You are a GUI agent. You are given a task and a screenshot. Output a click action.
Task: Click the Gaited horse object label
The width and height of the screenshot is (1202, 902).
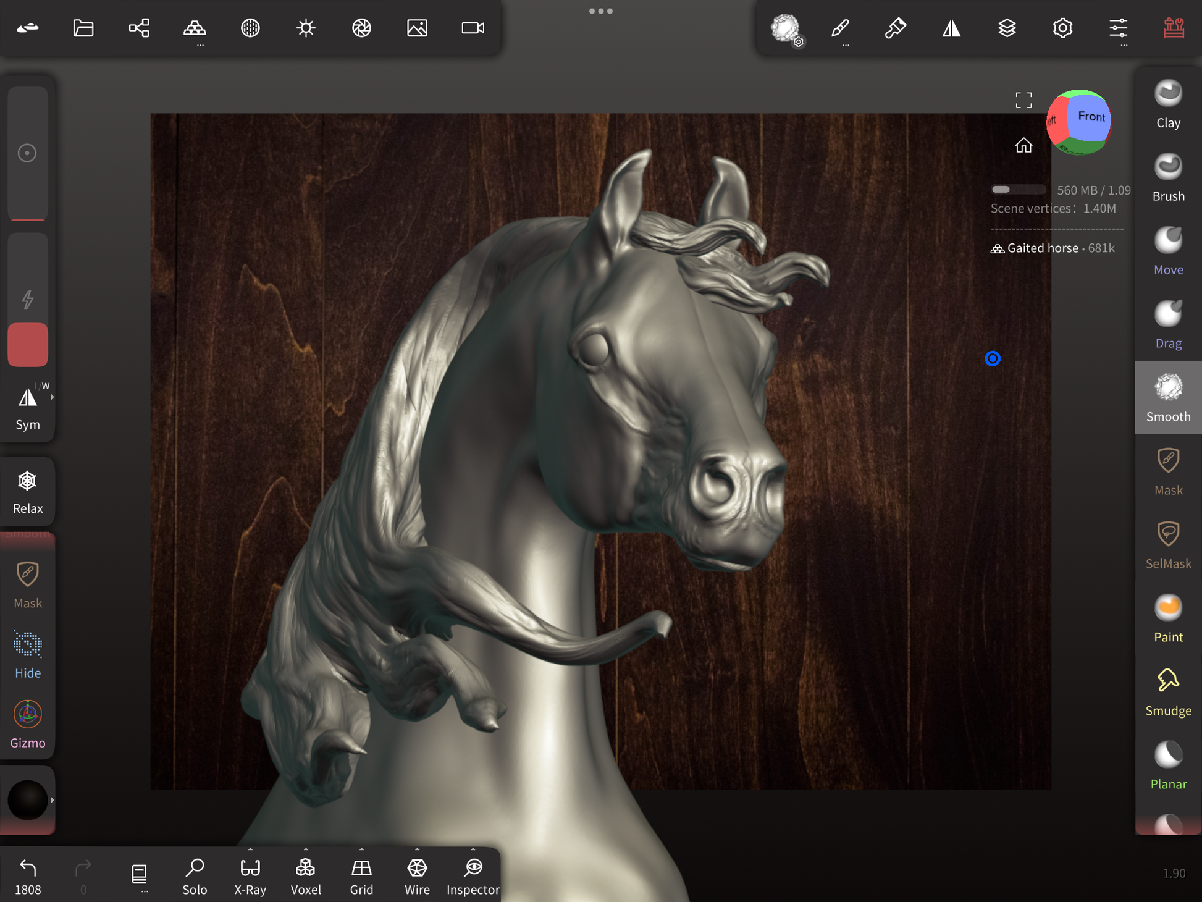click(1043, 248)
